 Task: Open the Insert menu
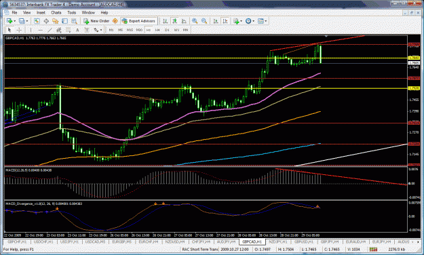tap(41, 12)
